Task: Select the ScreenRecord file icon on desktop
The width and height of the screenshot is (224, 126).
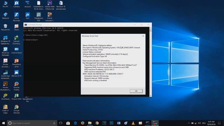Action: pyautogui.click(x=38, y=5)
